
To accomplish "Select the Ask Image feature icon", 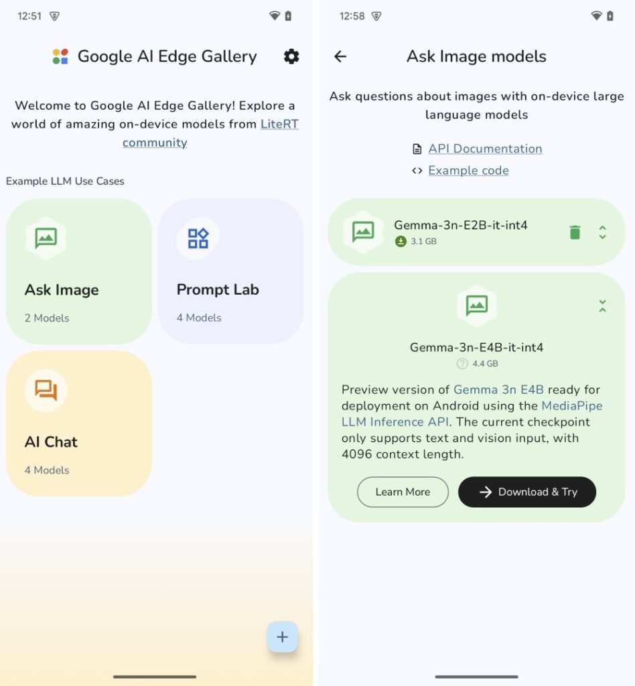I will pos(46,238).
